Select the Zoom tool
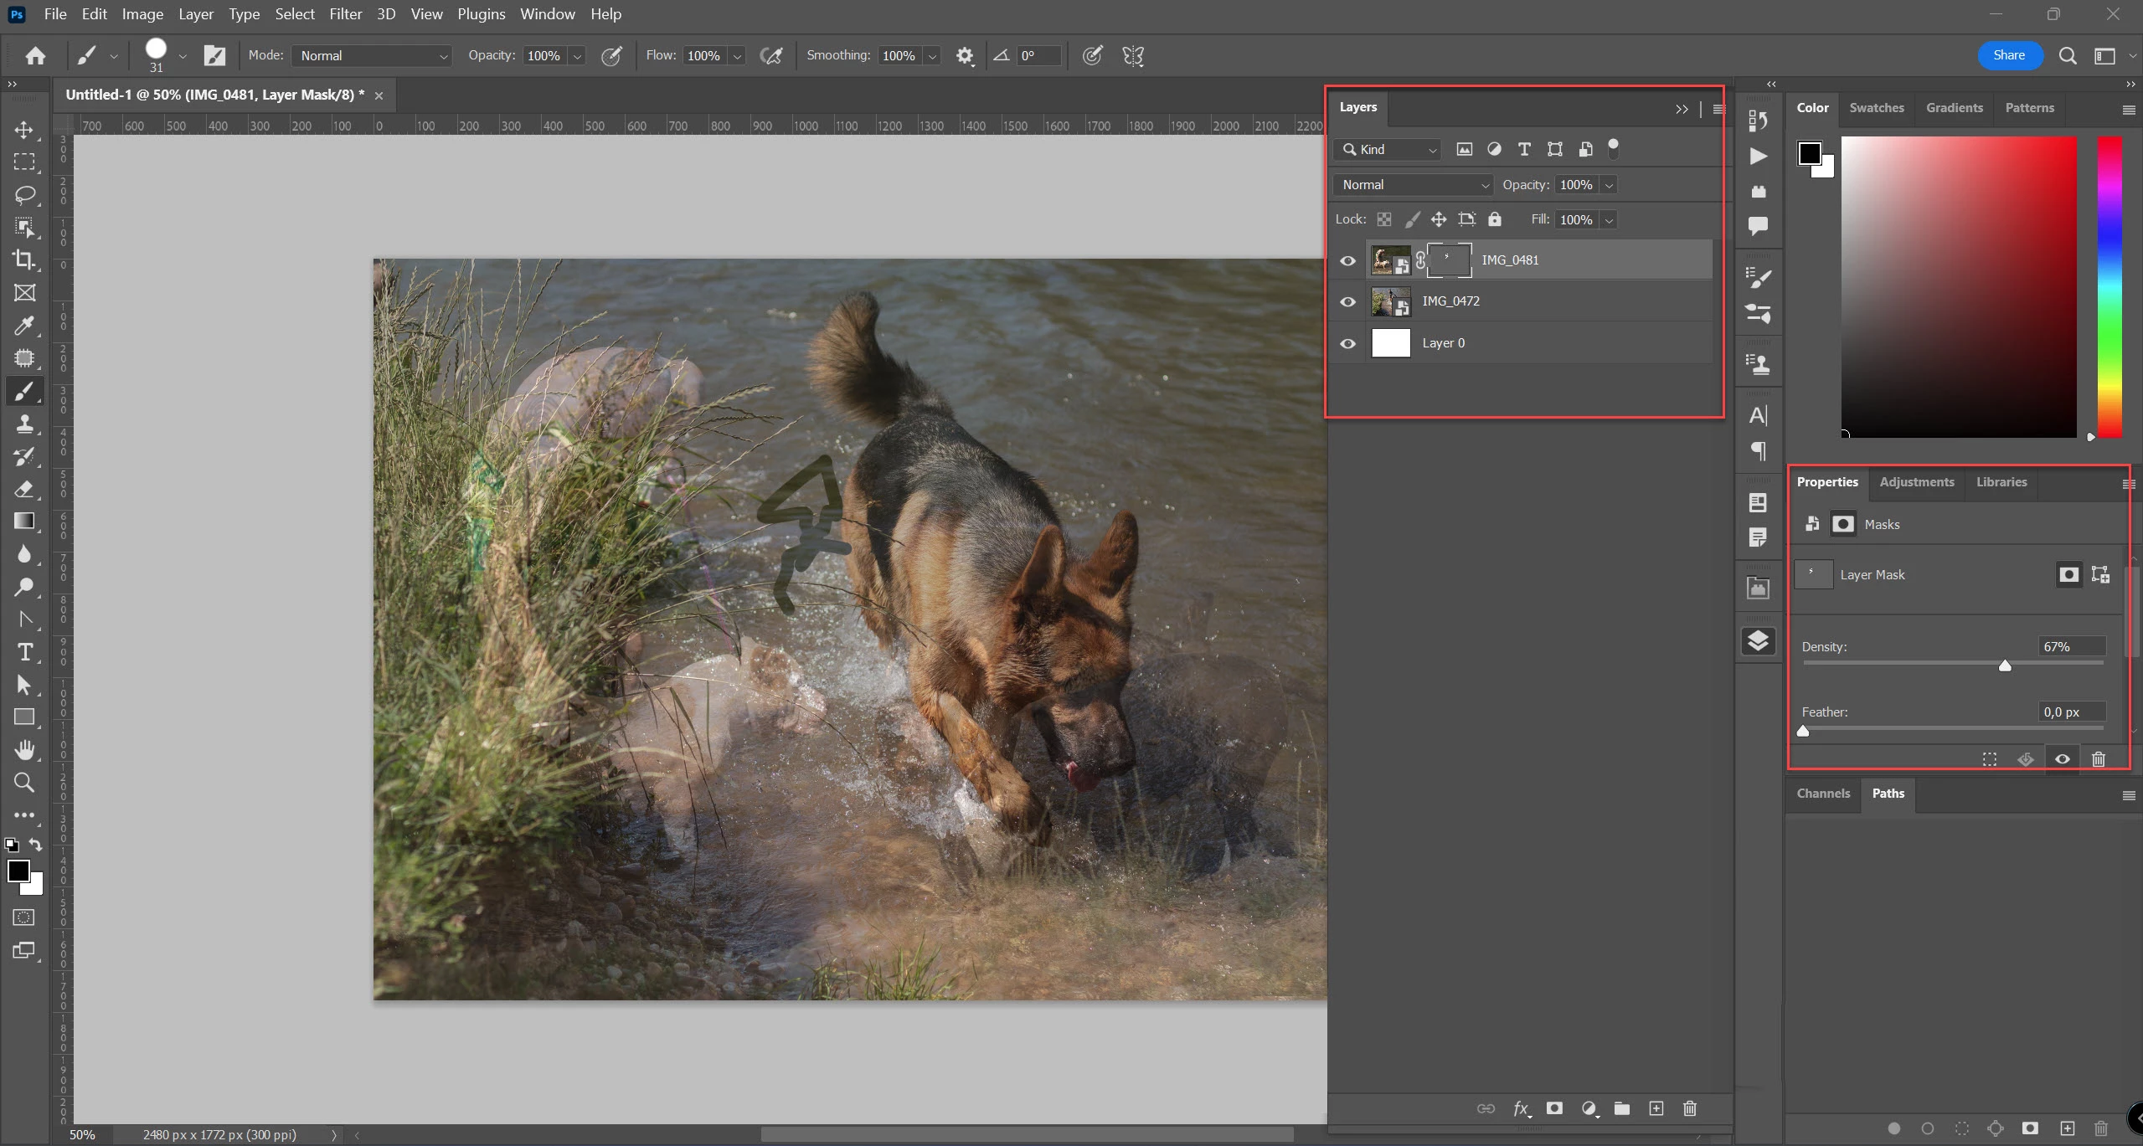 (24, 783)
